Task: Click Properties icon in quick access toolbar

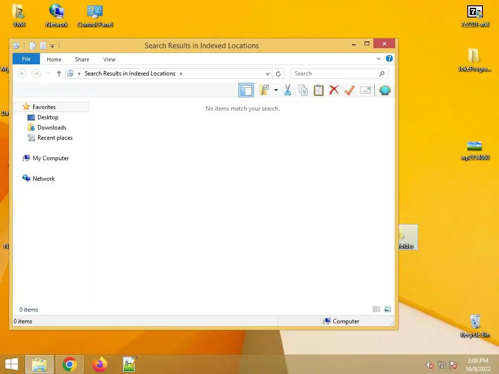Action: coord(33,46)
